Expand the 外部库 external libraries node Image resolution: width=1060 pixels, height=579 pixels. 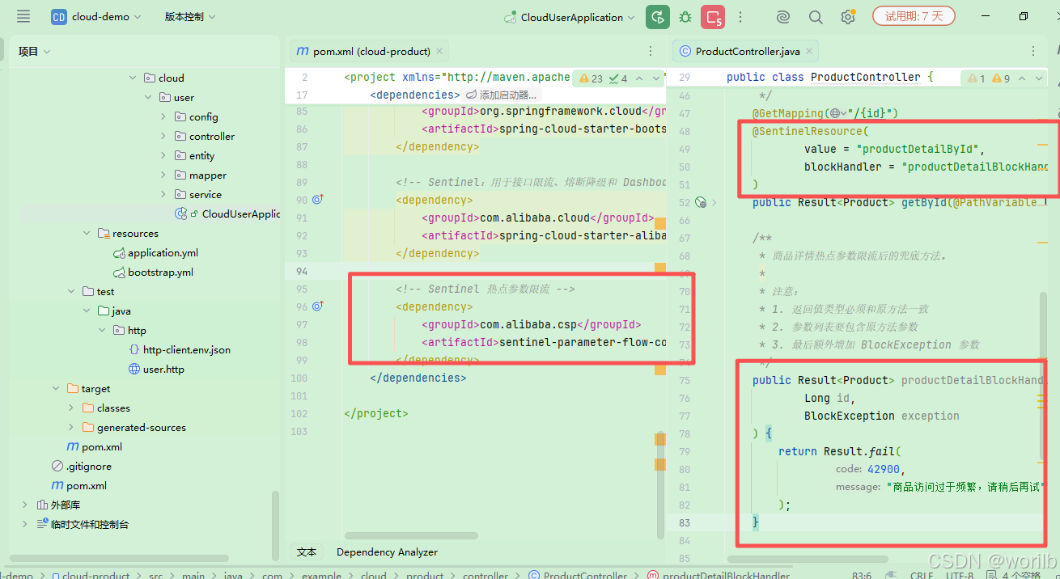coord(25,505)
